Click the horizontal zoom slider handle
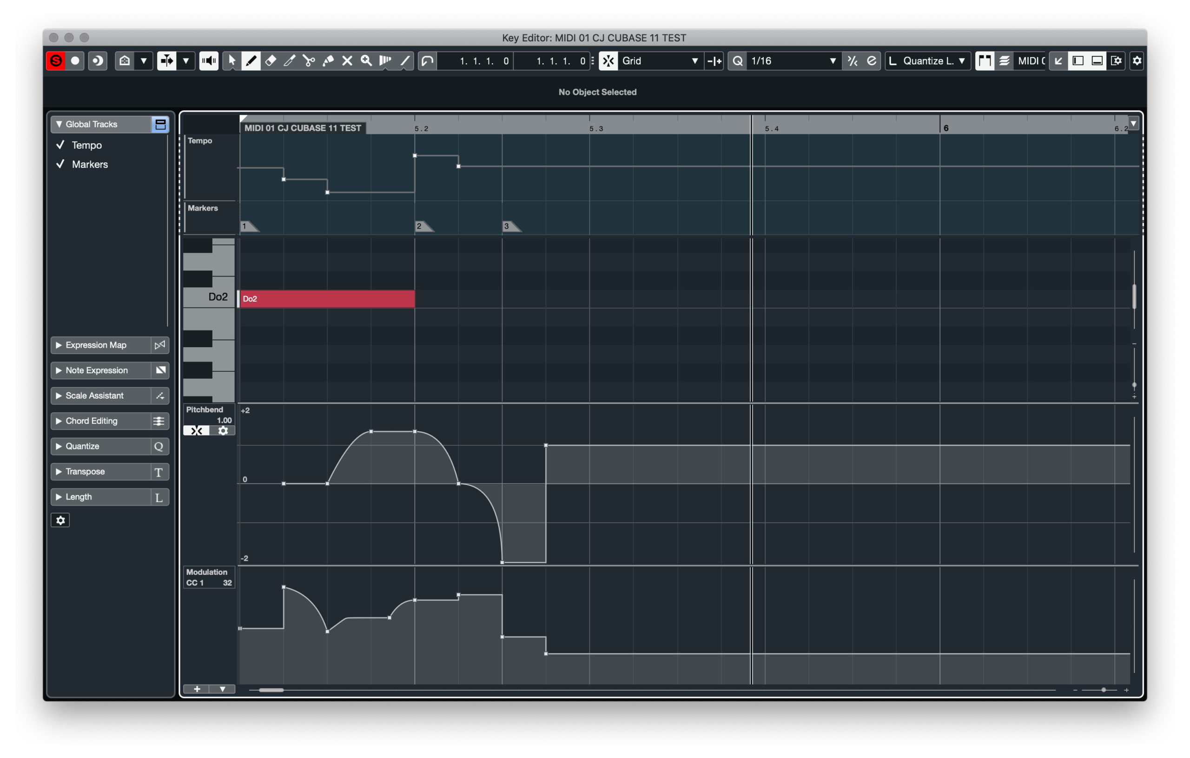The width and height of the screenshot is (1190, 758). pyautogui.click(x=1103, y=690)
